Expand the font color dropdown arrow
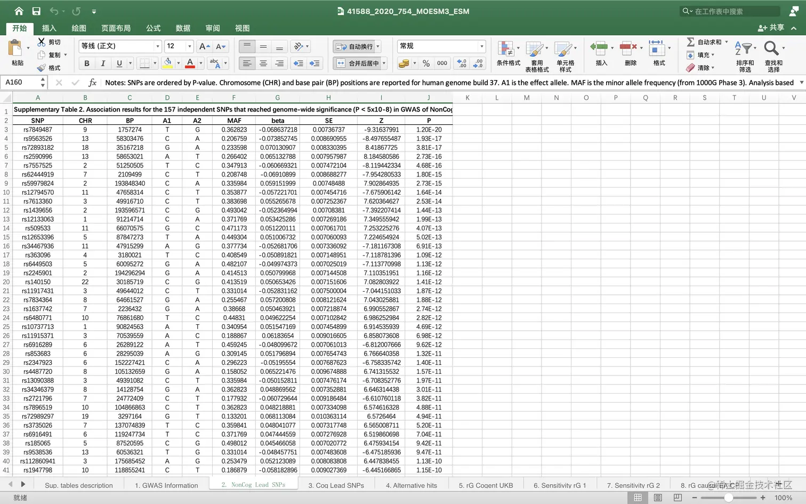The width and height of the screenshot is (806, 504). pos(201,63)
